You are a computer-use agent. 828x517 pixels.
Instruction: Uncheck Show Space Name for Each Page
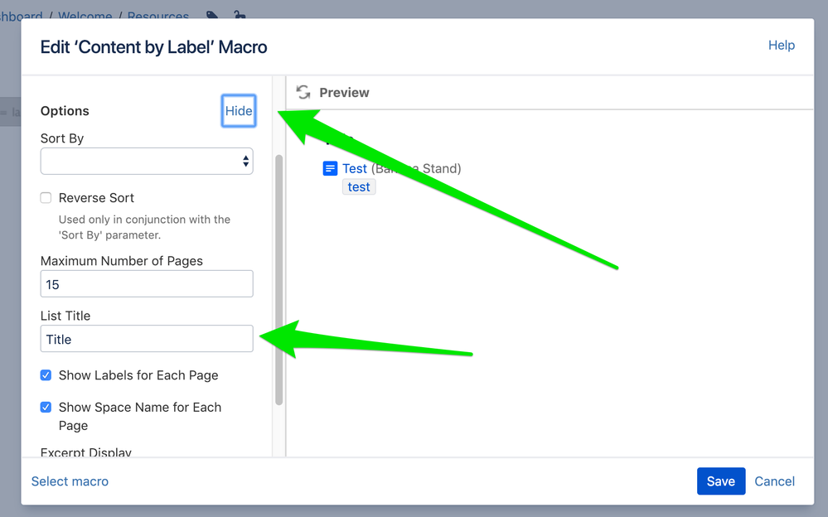(x=46, y=407)
